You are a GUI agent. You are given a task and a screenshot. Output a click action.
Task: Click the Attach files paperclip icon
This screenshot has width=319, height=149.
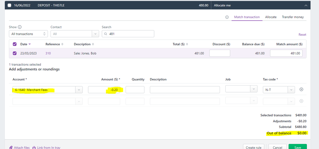pos(11,148)
